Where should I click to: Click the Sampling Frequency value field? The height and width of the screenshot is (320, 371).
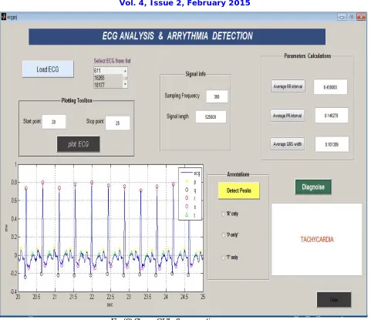pyautogui.click(x=217, y=96)
